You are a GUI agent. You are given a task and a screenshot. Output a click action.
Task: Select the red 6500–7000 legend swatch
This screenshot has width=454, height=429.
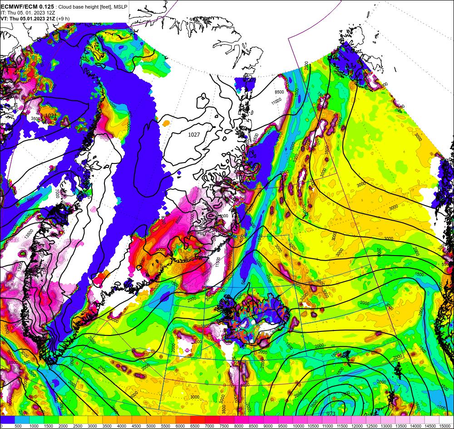click(x=198, y=420)
